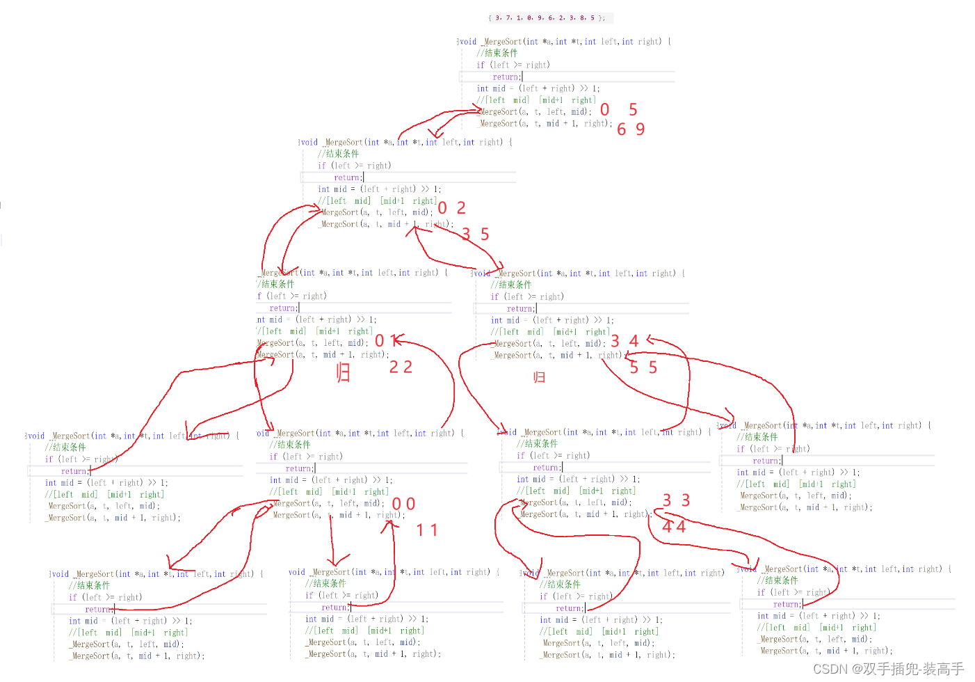Image resolution: width=975 pixels, height=682 pixels.
Task: Click the _MergeSort left-mid call beside red "0 1"
Action: [x=312, y=343]
